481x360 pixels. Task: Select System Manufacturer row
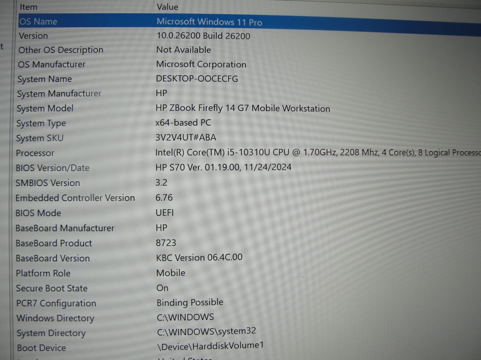[59, 94]
